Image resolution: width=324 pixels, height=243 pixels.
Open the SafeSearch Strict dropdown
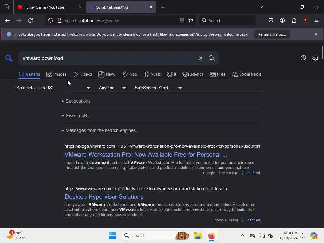[x=159, y=88]
